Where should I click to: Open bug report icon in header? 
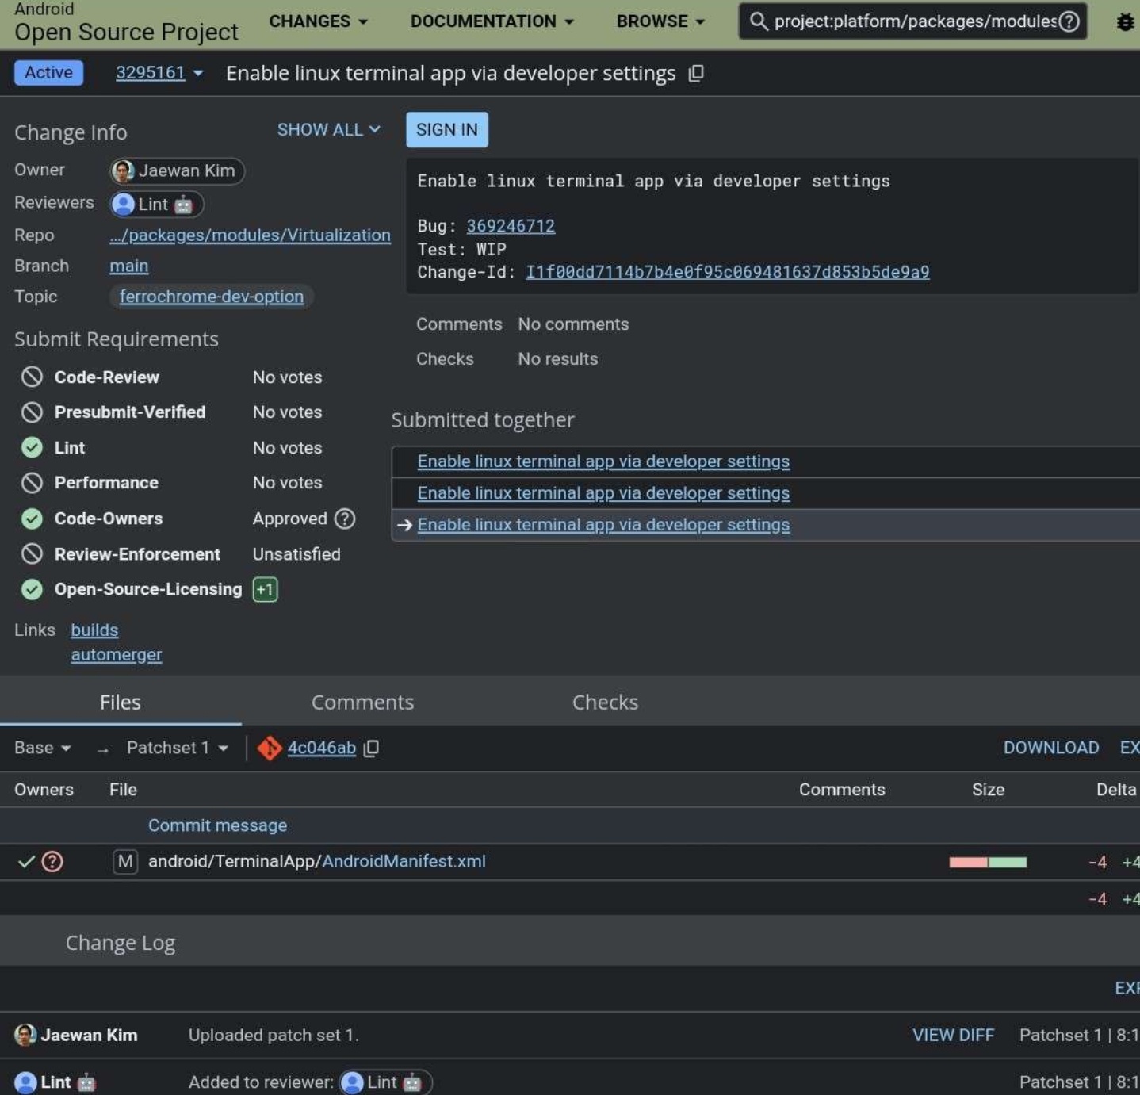pyautogui.click(x=1125, y=22)
